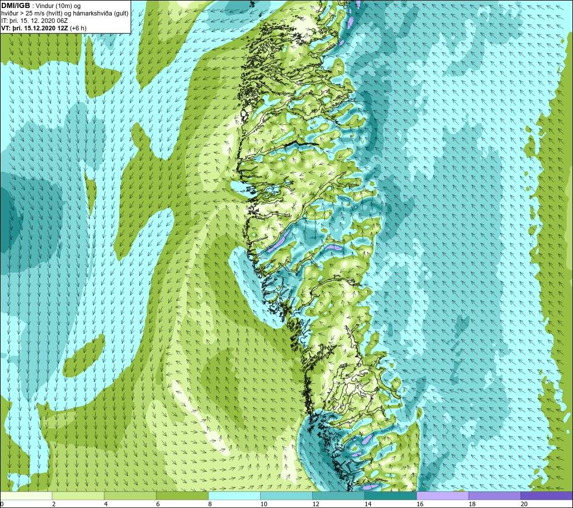Image resolution: width=573 pixels, height=508 pixels.
Task: Click the '12' label on the wind scale
Action: click(x=316, y=504)
